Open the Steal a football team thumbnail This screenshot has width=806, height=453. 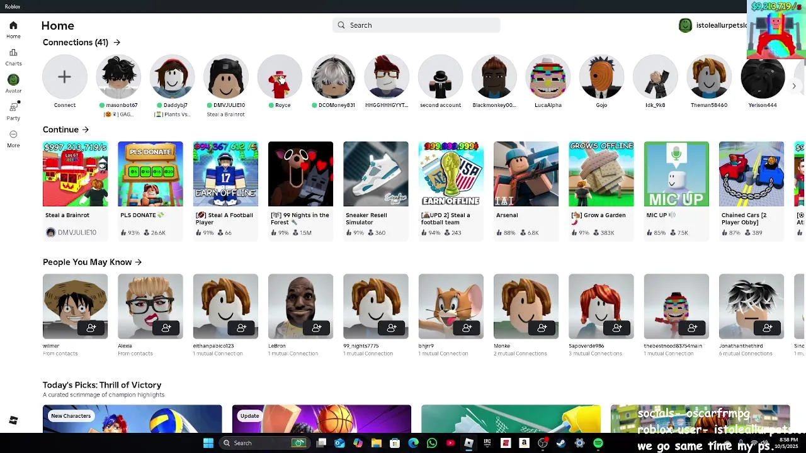(451, 174)
